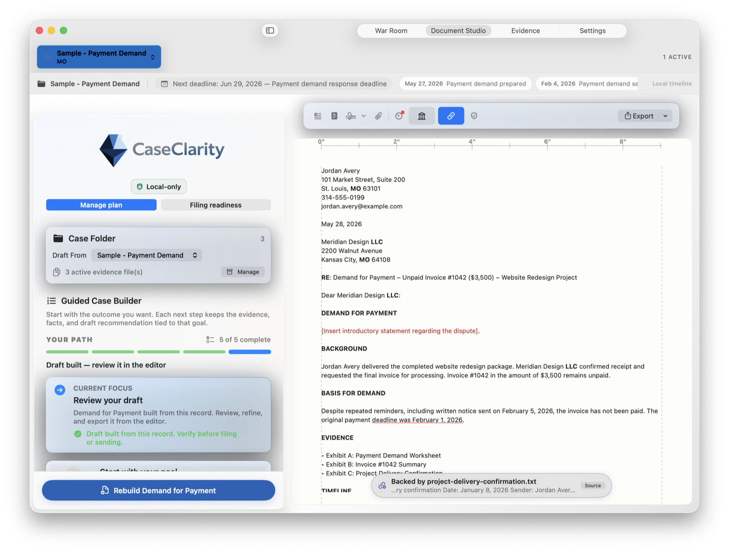Screen dimensions: 729x552
Task: Click the 4" mark on the ruler
Action: pos(472,142)
